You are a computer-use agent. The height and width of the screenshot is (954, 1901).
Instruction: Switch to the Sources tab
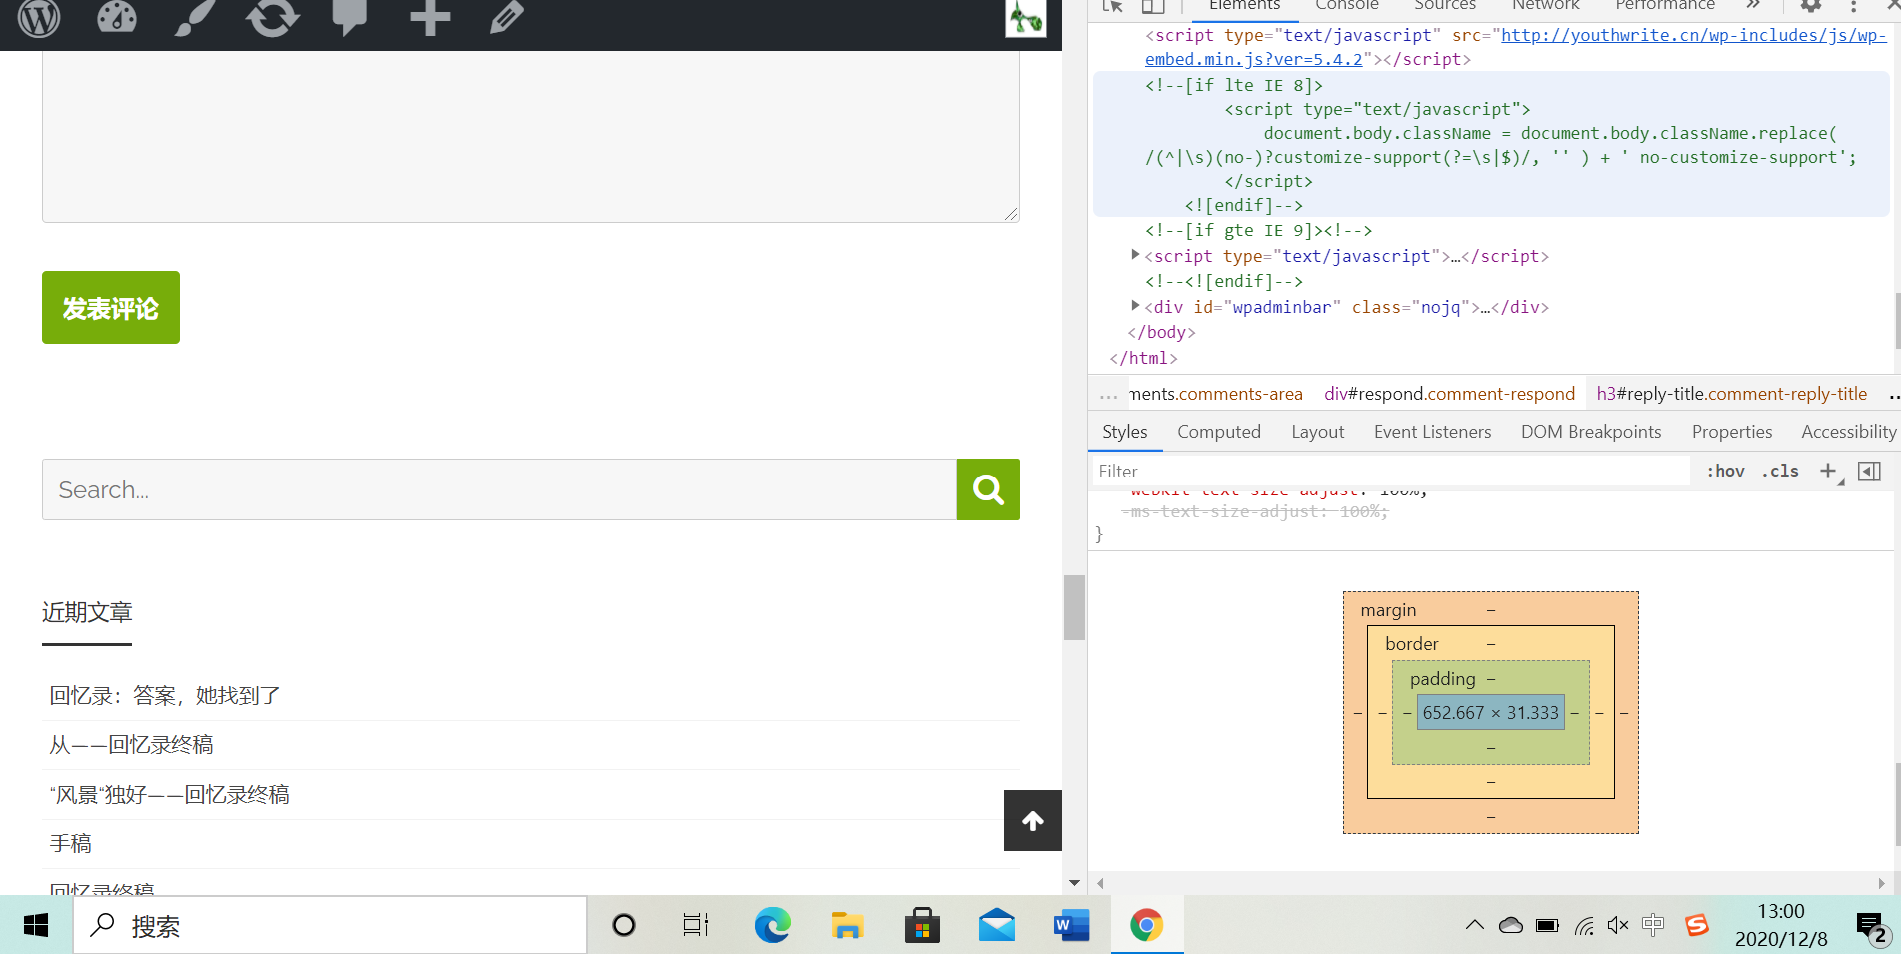point(1445,6)
